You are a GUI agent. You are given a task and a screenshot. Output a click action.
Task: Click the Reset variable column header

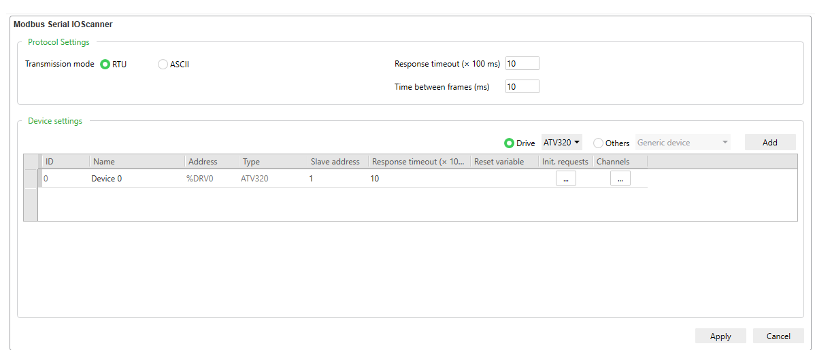pyautogui.click(x=505, y=162)
